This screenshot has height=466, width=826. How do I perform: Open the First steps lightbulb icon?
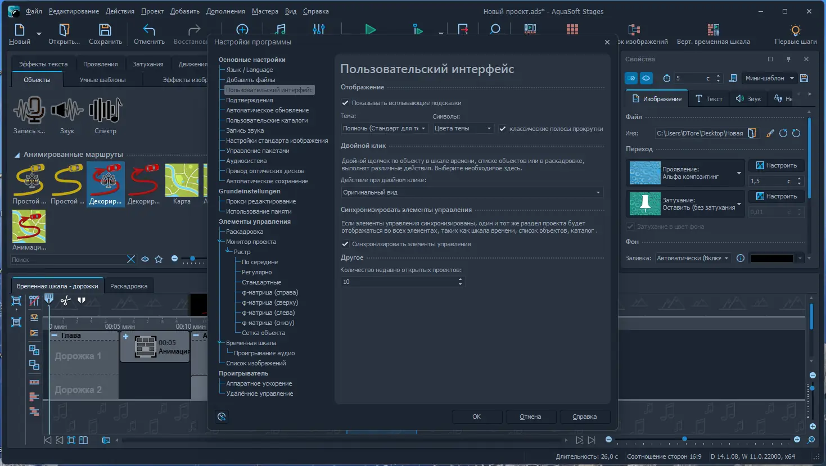(x=795, y=30)
